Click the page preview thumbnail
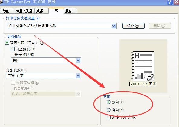Image resolution: width=179 pixels, height=127 pixels. click(142, 66)
